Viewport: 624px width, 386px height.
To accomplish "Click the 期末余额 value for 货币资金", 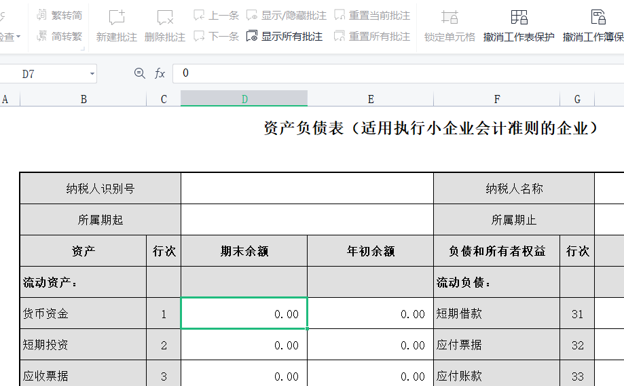I will tap(244, 313).
